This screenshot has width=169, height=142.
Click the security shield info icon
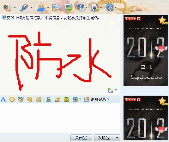[x=4, y=18]
